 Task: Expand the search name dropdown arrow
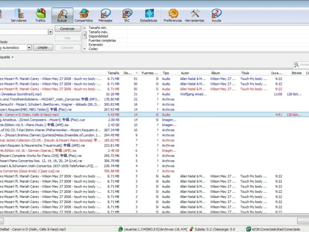click(x=51, y=32)
